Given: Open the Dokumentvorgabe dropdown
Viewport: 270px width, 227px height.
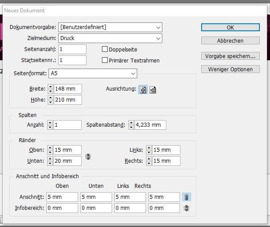Looking at the screenshot, I should pyautogui.click(x=158, y=27).
